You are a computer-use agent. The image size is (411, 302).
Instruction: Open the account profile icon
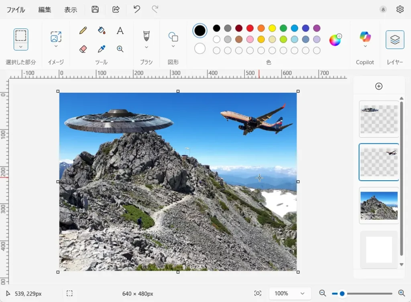point(383,10)
